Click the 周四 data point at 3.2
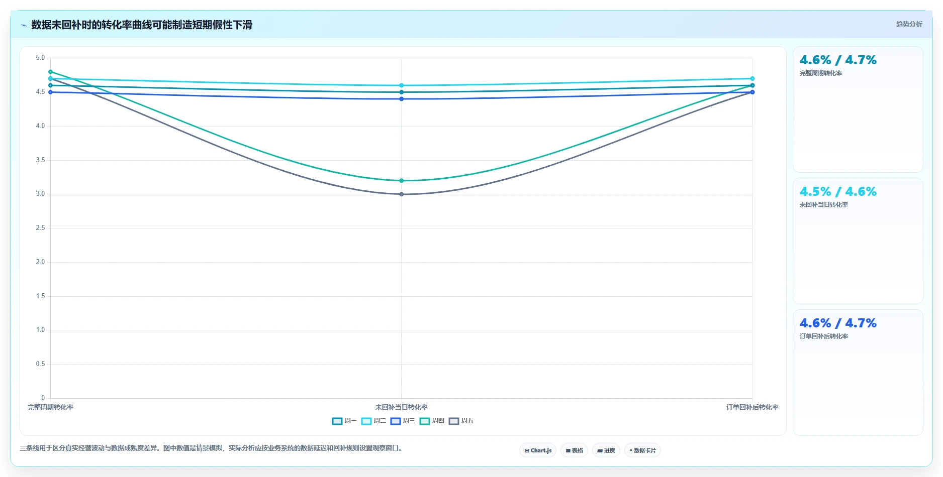 (401, 181)
